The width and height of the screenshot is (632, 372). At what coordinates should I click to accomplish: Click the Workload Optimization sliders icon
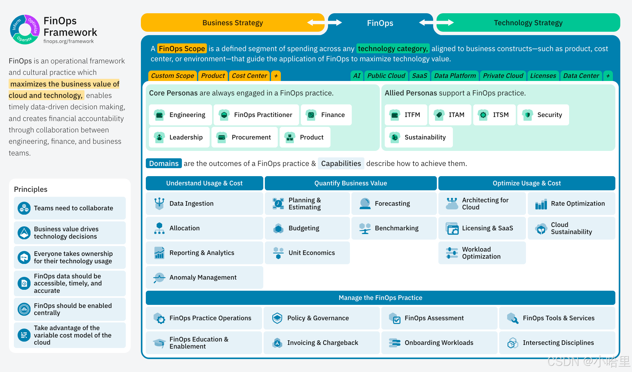tap(452, 253)
